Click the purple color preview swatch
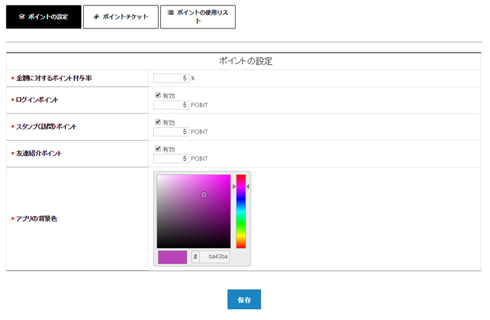 173,257
